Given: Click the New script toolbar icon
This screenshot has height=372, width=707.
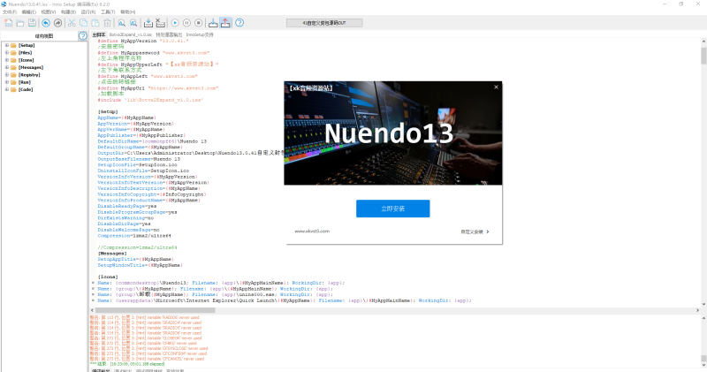Looking at the screenshot, I should click(9, 23).
